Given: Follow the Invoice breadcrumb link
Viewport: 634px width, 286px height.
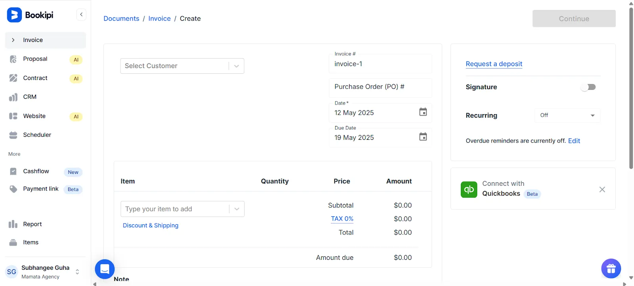Looking at the screenshot, I should 159,19.
